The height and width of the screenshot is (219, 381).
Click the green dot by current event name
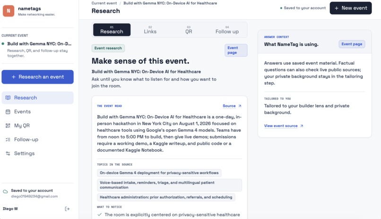pos(3,44)
